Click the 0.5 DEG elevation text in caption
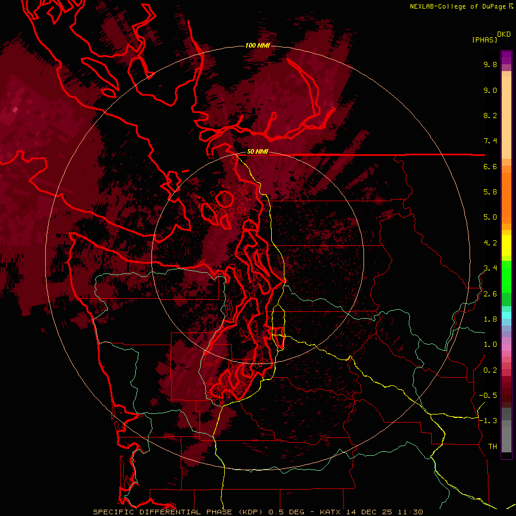Screen dimensions: 516x516 286,512
